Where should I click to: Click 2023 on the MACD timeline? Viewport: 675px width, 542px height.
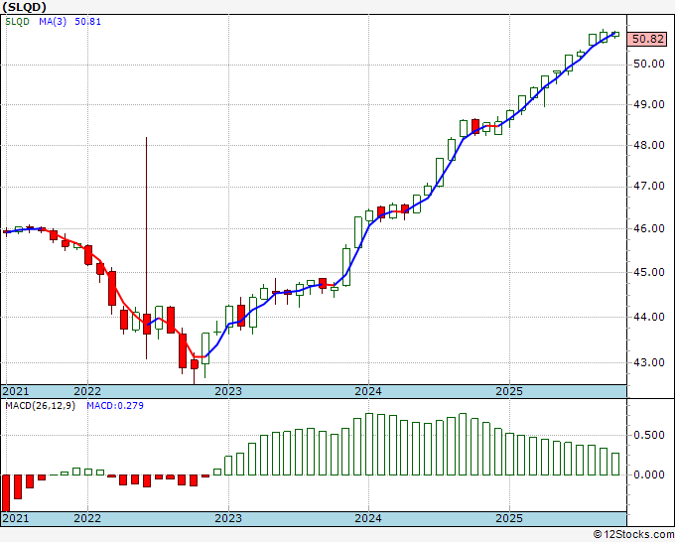228,518
